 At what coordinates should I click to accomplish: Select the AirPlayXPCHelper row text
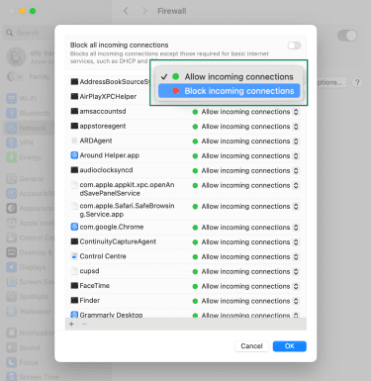point(108,97)
